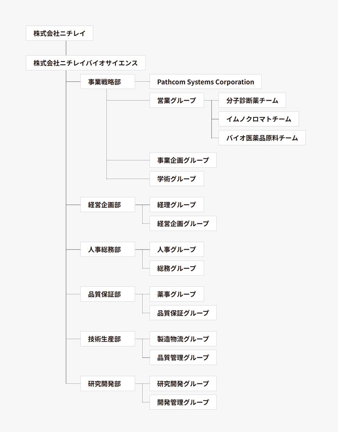The image size is (338, 432).
Task: Select the 総務グループ box
Action: 177,268
